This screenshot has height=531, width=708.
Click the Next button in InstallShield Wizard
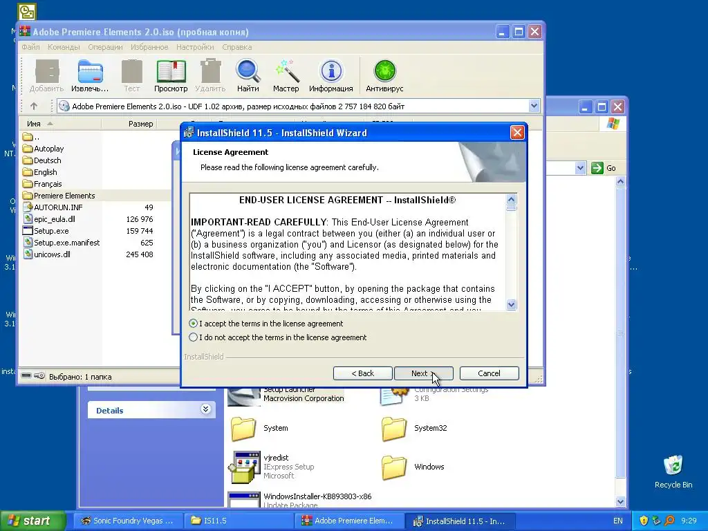[x=424, y=373]
